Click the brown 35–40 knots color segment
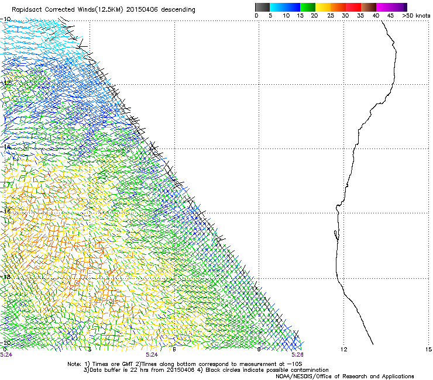This screenshot has width=433, height=380. (369, 7)
